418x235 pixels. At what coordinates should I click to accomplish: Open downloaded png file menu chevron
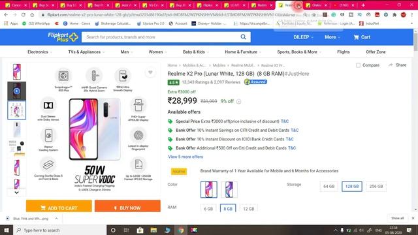click(x=56, y=219)
